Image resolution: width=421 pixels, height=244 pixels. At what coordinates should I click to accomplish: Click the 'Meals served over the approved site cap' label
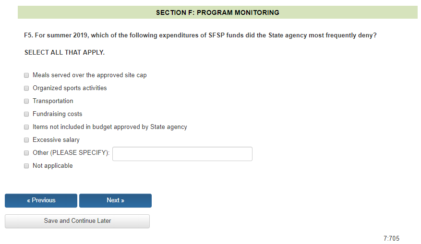point(89,75)
